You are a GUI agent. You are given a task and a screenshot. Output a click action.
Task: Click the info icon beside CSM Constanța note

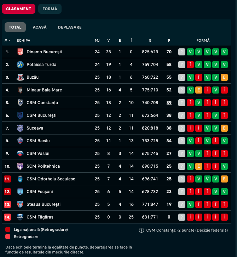pyautogui.click(x=141, y=230)
